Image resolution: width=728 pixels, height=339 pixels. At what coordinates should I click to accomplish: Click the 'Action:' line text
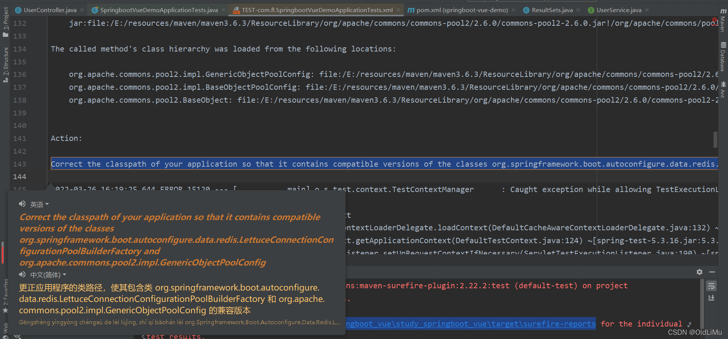(x=66, y=139)
